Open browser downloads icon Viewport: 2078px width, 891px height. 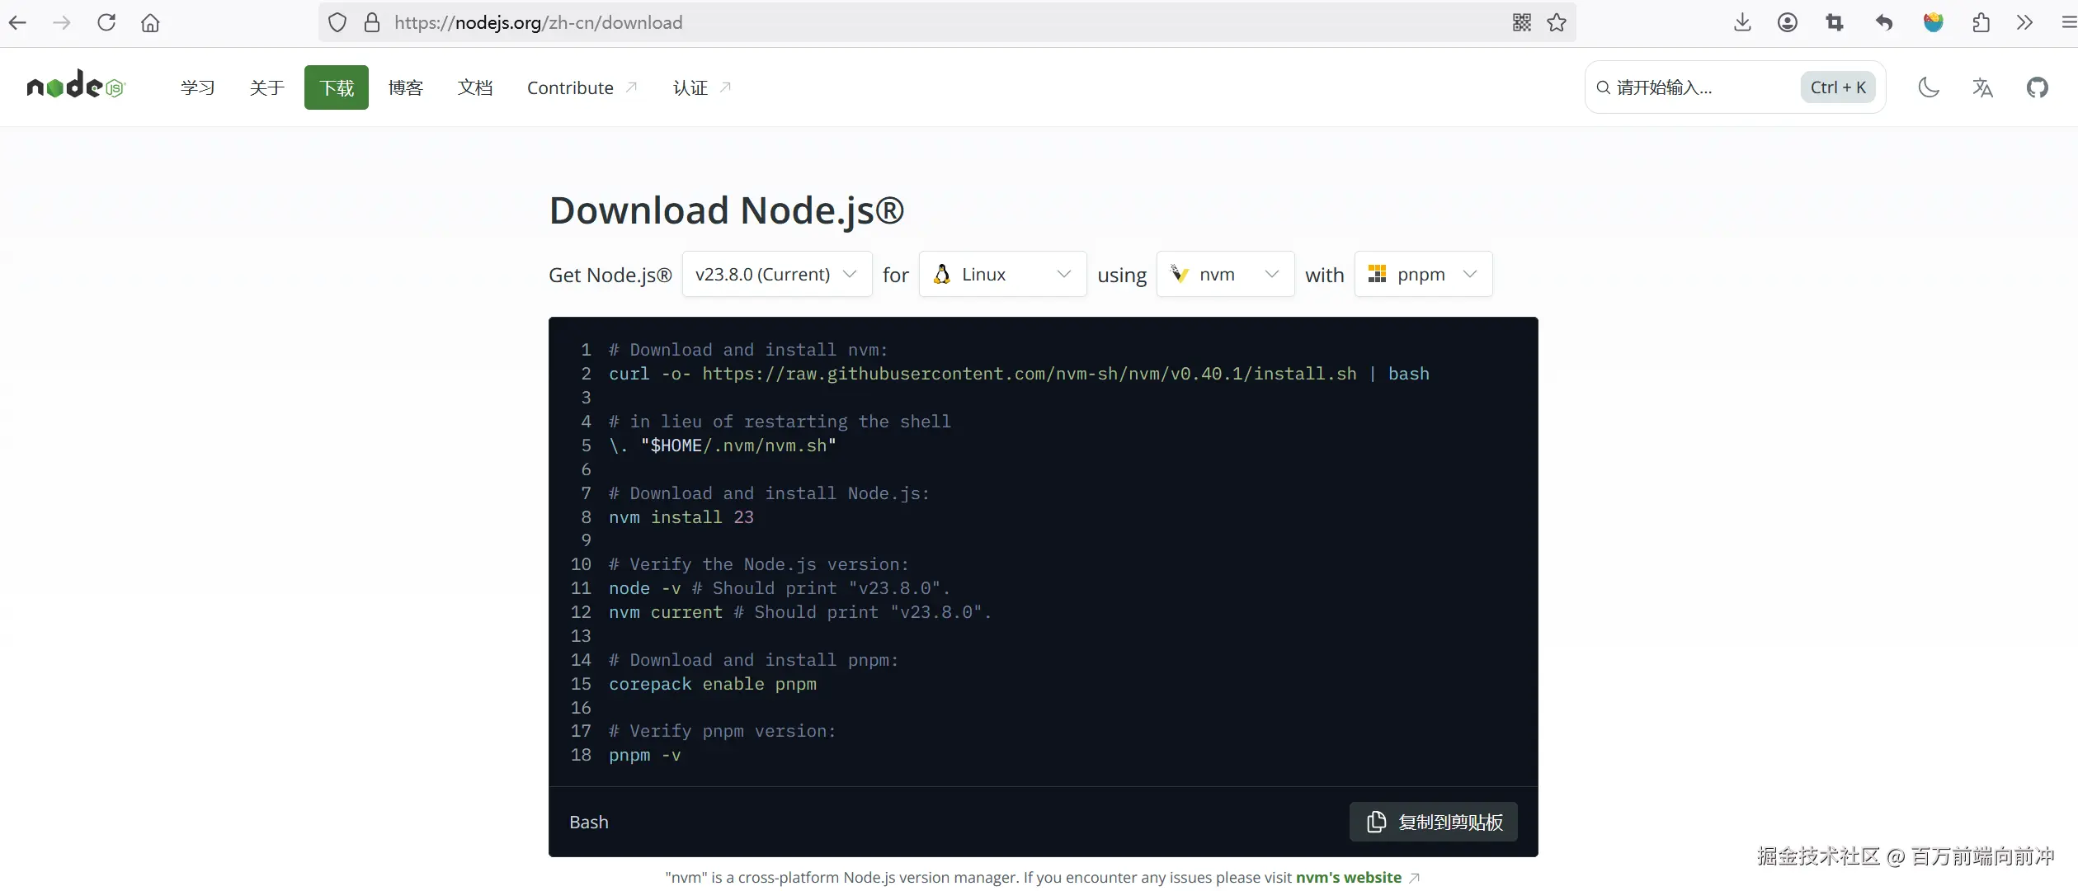1742,22
